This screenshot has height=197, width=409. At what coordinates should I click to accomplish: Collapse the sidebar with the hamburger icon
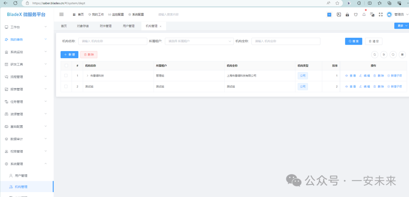point(62,15)
